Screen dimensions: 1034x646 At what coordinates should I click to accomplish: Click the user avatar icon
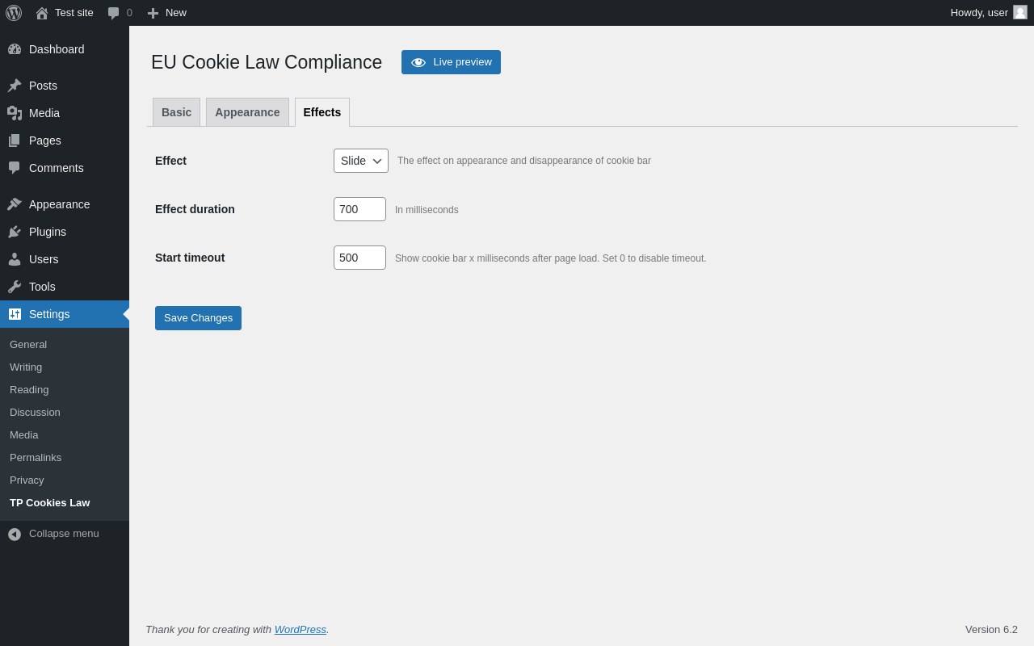pos(1020,12)
